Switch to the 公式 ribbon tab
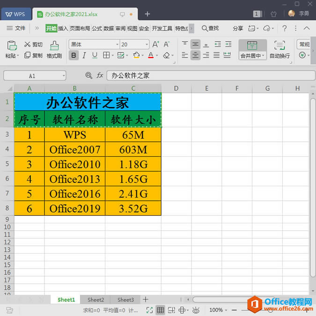Screen dimensions: 316x316 pyautogui.click(x=97, y=29)
